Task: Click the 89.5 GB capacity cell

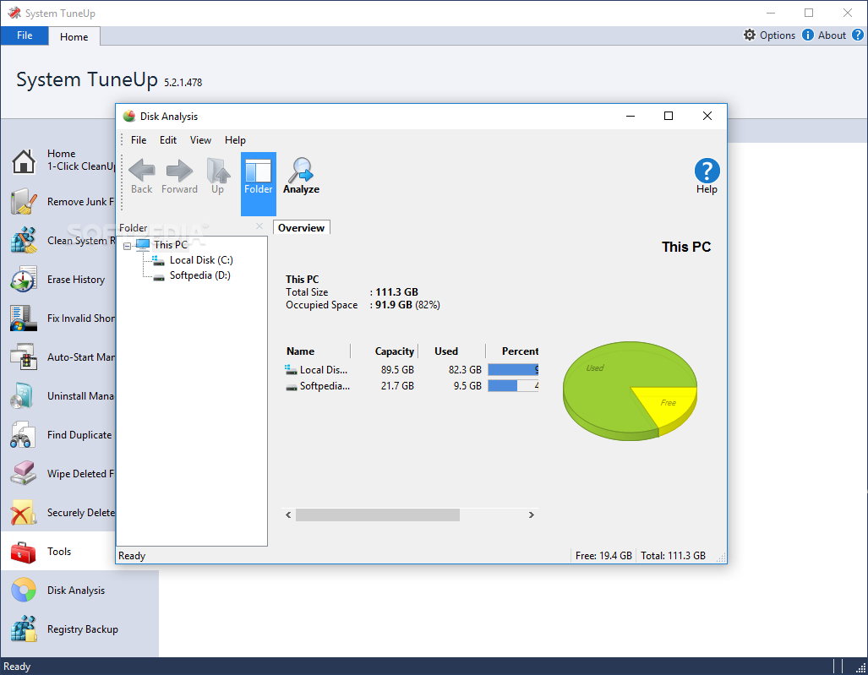Action: 397,369
